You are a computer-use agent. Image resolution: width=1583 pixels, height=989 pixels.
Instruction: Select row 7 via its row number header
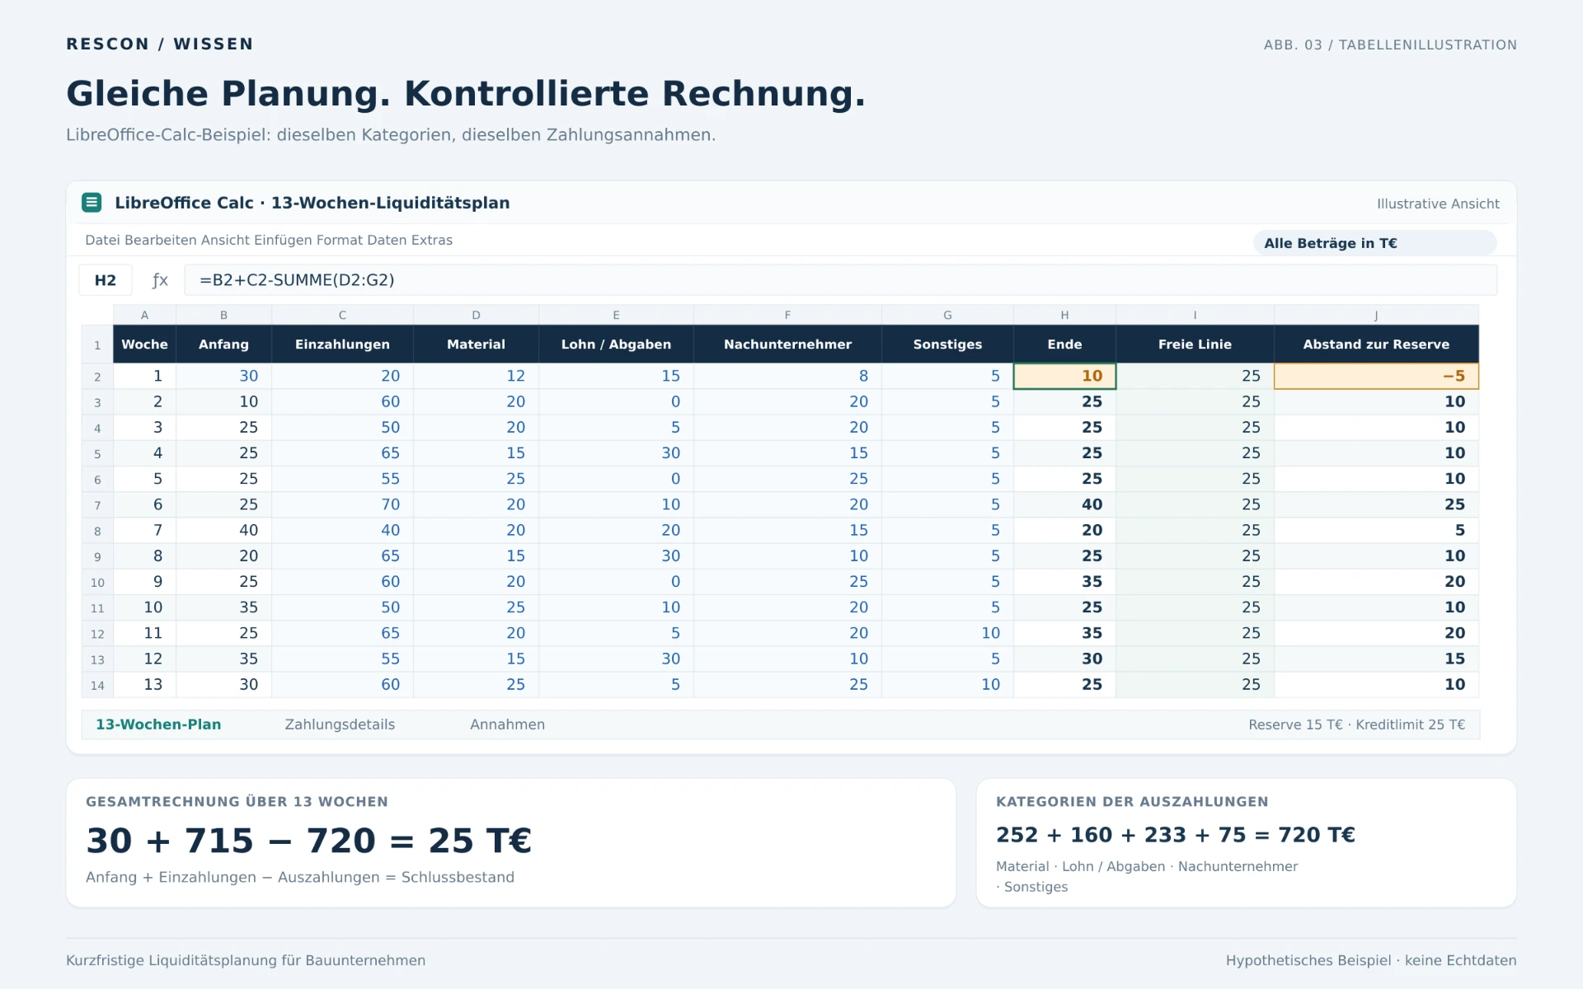97,505
